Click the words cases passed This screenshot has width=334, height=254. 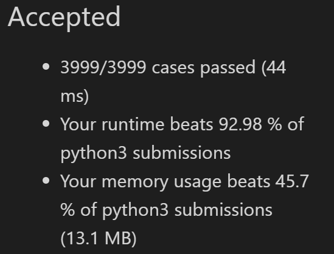tap(203, 69)
